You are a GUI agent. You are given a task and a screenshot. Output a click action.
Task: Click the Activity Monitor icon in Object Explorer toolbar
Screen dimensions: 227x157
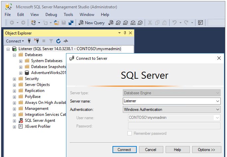click(66, 41)
